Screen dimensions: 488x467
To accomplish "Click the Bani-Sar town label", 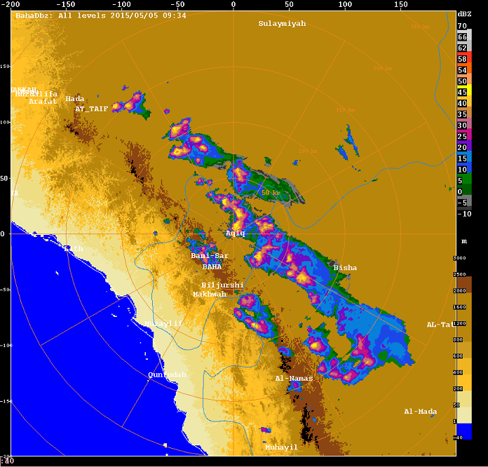I will coord(210,256).
